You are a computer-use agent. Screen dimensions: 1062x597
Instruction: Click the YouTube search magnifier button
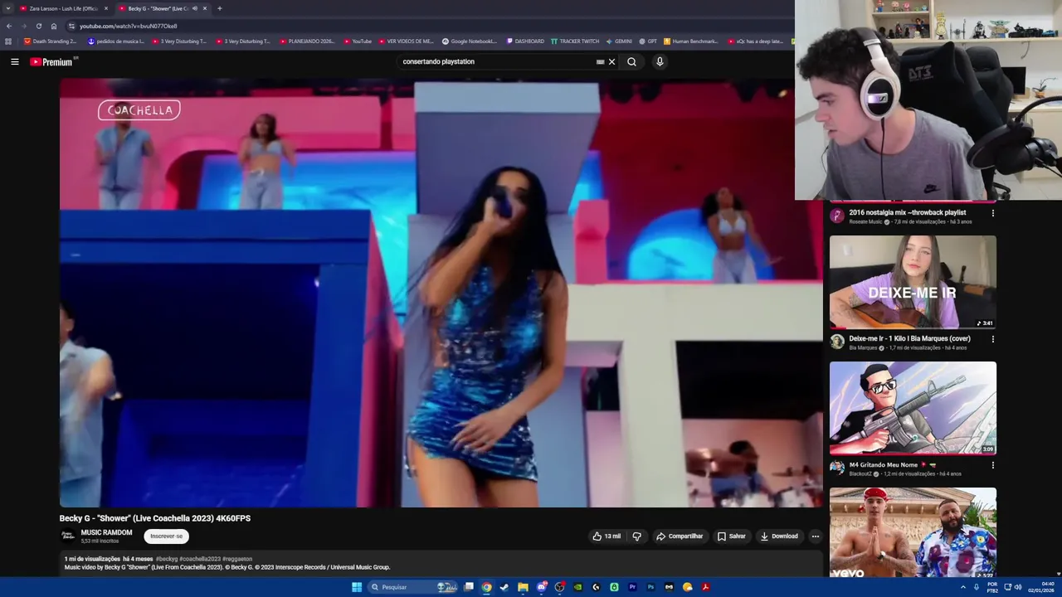pyautogui.click(x=631, y=61)
